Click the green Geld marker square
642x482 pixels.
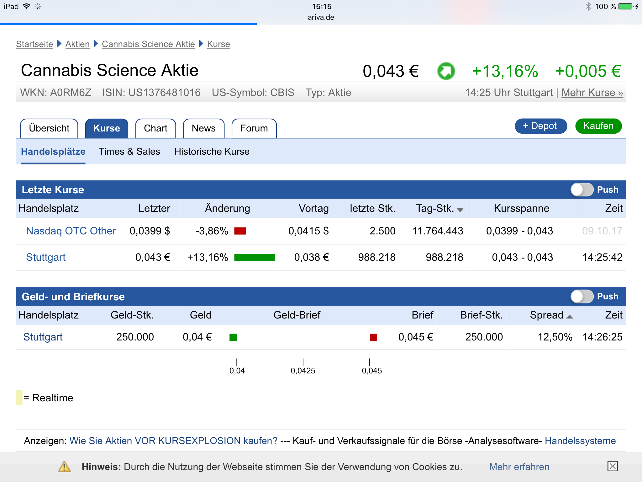click(x=233, y=337)
